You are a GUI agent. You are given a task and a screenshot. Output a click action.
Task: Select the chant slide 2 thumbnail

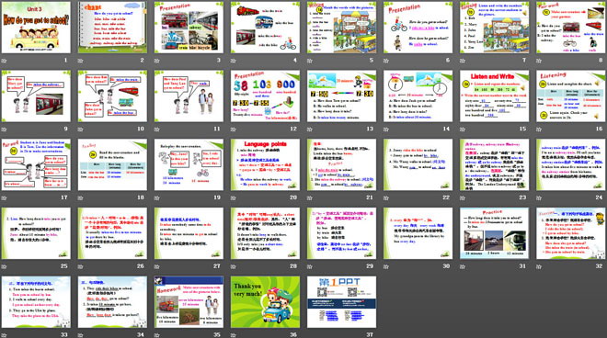pos(112,28)
